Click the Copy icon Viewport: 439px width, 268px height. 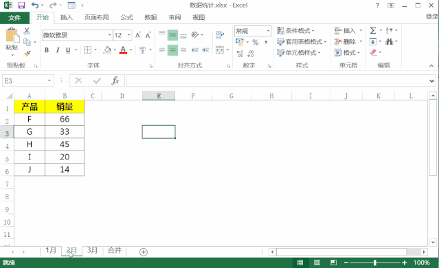coord(27,42)
